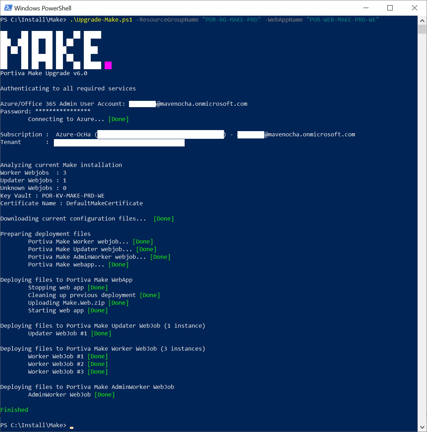Click the Windows PowerShell title text
The height and width of the screenshot is (432, 427).
coord(43,8)
